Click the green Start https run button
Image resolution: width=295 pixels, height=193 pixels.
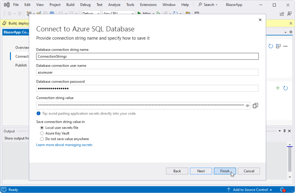(x=139, y=13)
